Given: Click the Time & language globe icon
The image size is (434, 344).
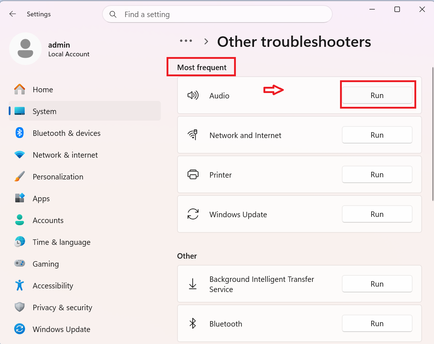Looking at the screenshot, I should [x=20, y=242].
